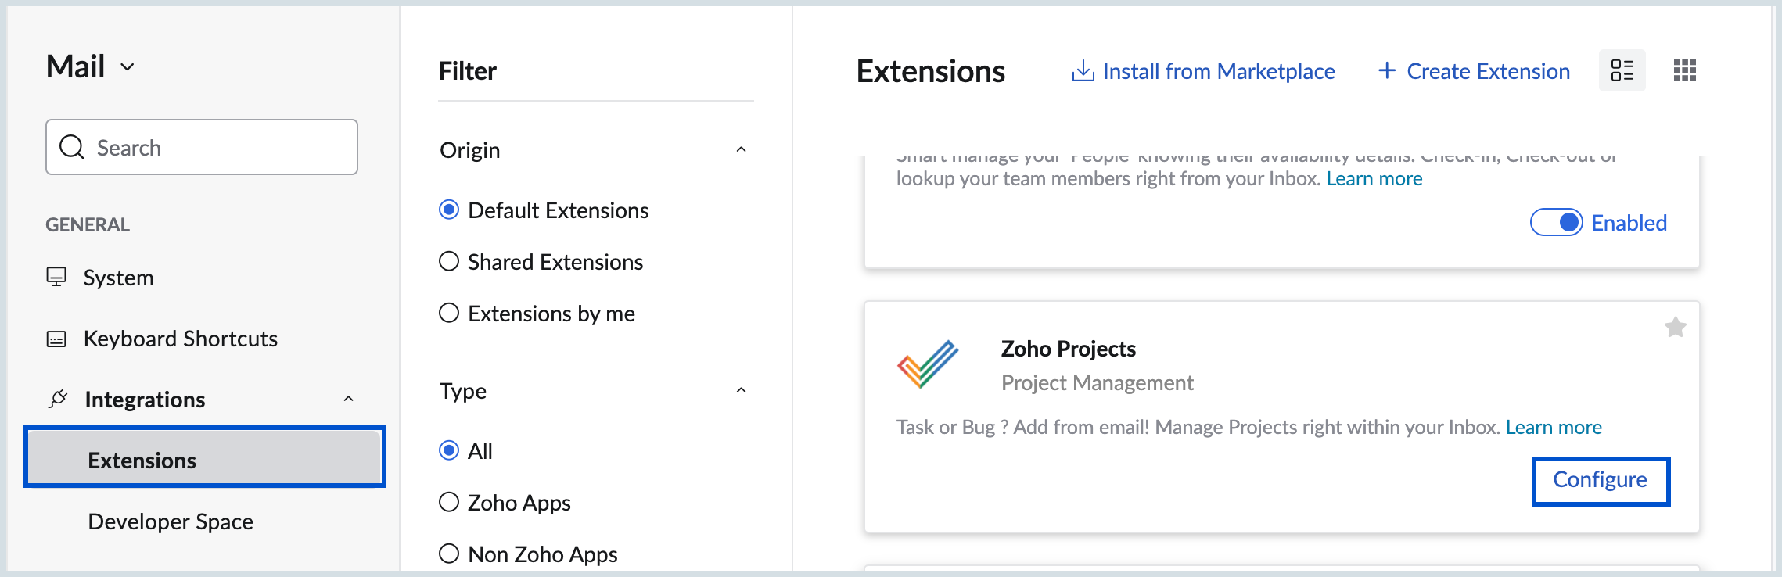Select the Shared Extensions radio button
The width and height of the screenshot is (1782, 577).
[x=449, y=261]
